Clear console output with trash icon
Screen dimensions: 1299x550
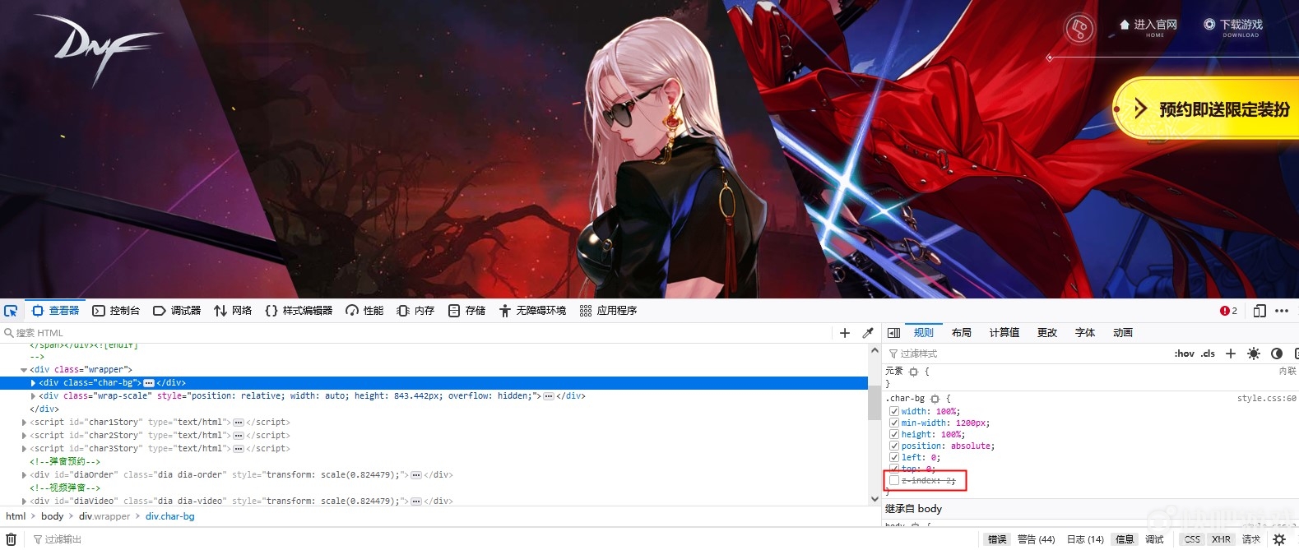tap(12, 539)
